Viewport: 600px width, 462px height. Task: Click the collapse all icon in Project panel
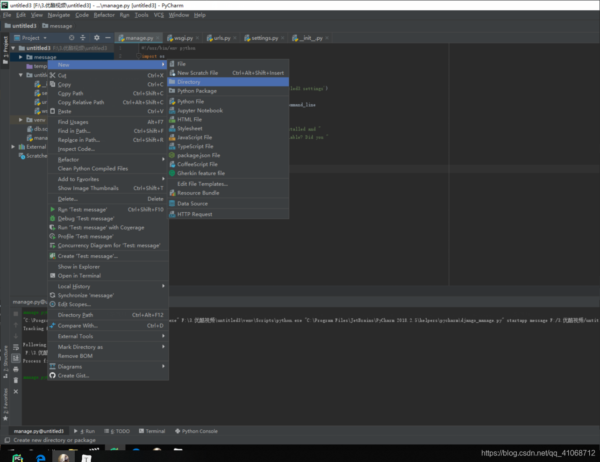coord(83,38)
